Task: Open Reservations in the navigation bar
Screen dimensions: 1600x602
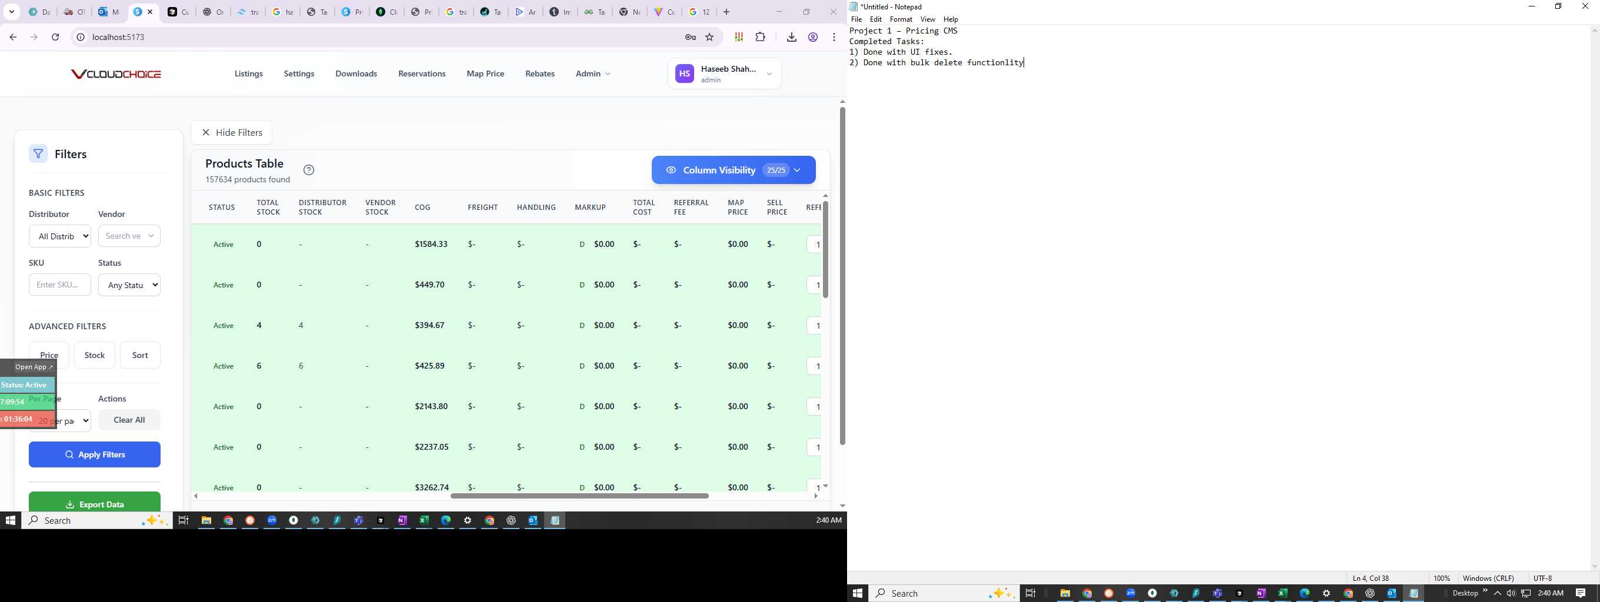Action: [422, 74]
